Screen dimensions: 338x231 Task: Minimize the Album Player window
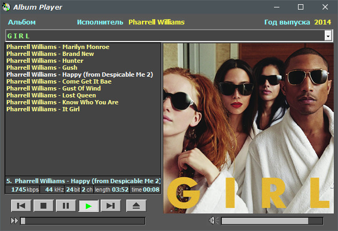[x=277, y=7]
